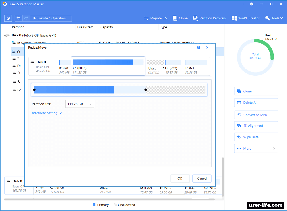Redo the operation in the toolbar
This screenshot has width=287, height=211.
tap(26, 18)
